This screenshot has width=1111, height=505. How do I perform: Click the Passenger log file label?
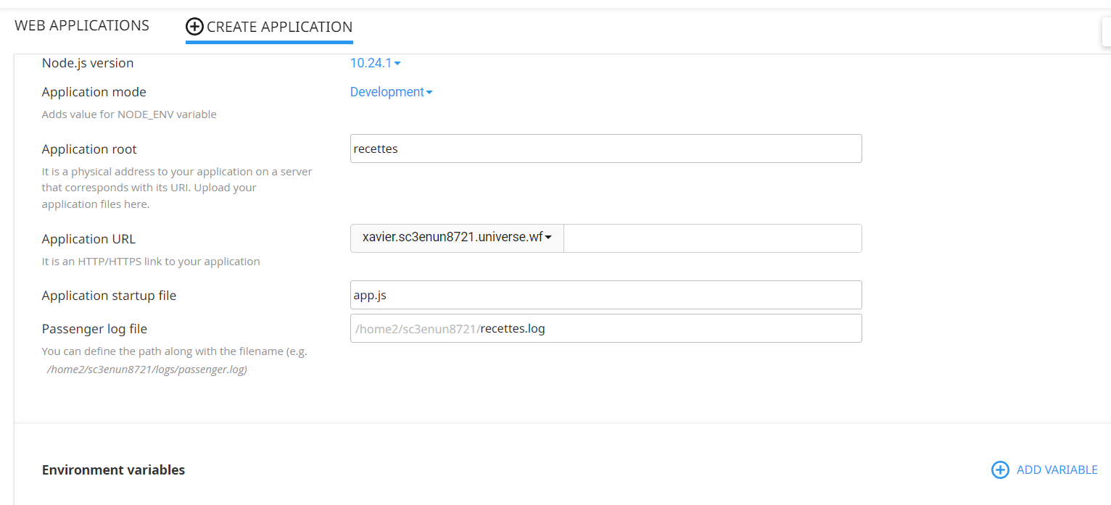[94, 329]
